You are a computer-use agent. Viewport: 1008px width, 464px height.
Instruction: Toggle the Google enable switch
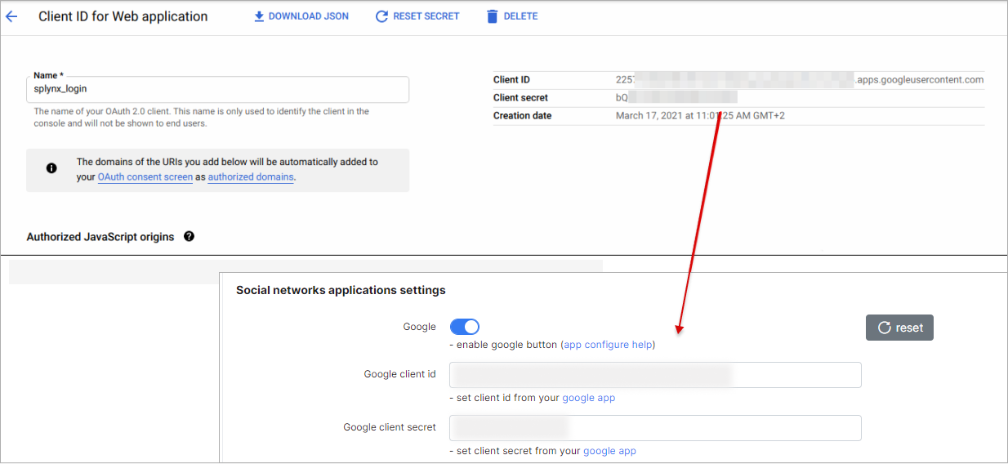(464, 327)
